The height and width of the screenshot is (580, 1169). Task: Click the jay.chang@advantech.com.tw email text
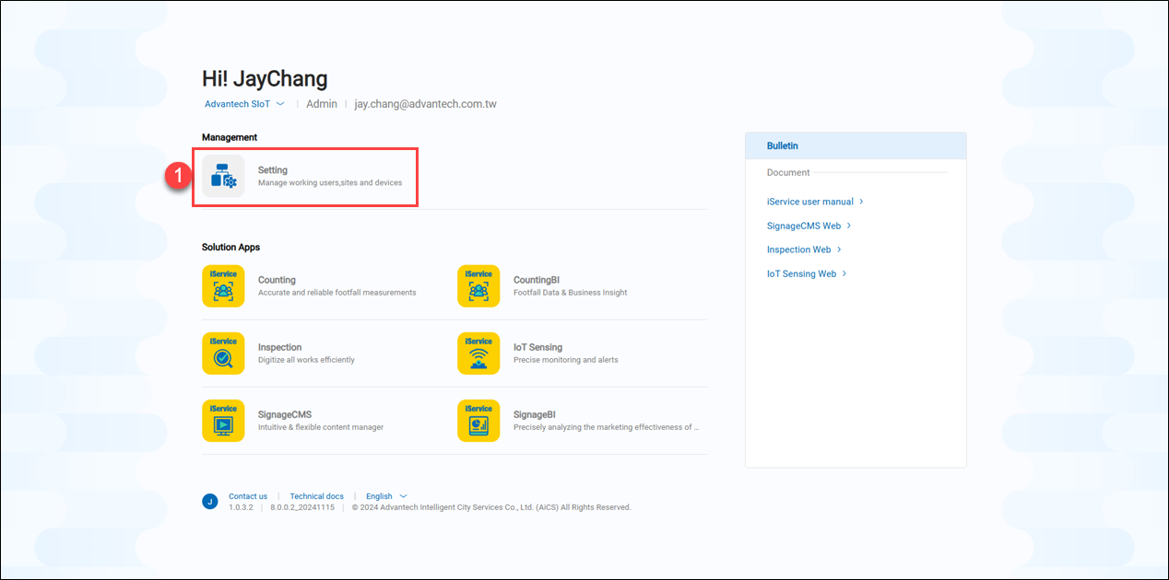click(425, 104)
